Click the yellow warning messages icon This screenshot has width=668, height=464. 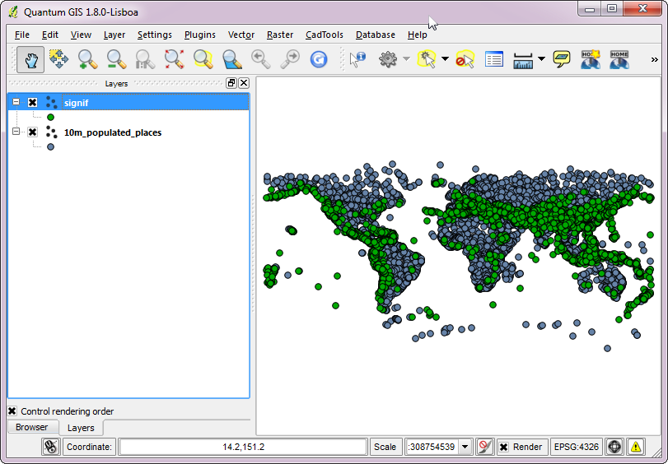636,447
